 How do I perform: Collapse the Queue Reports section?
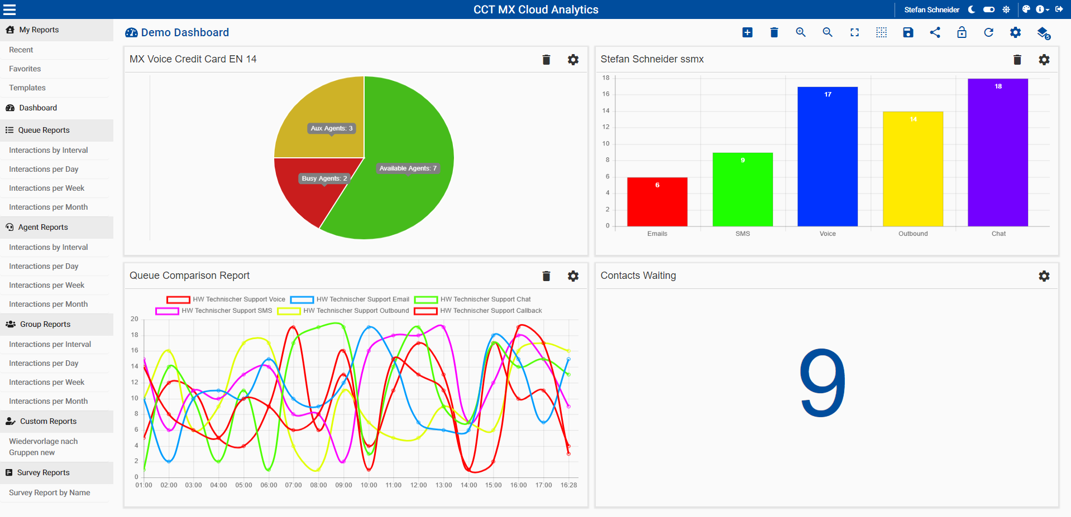44,130
